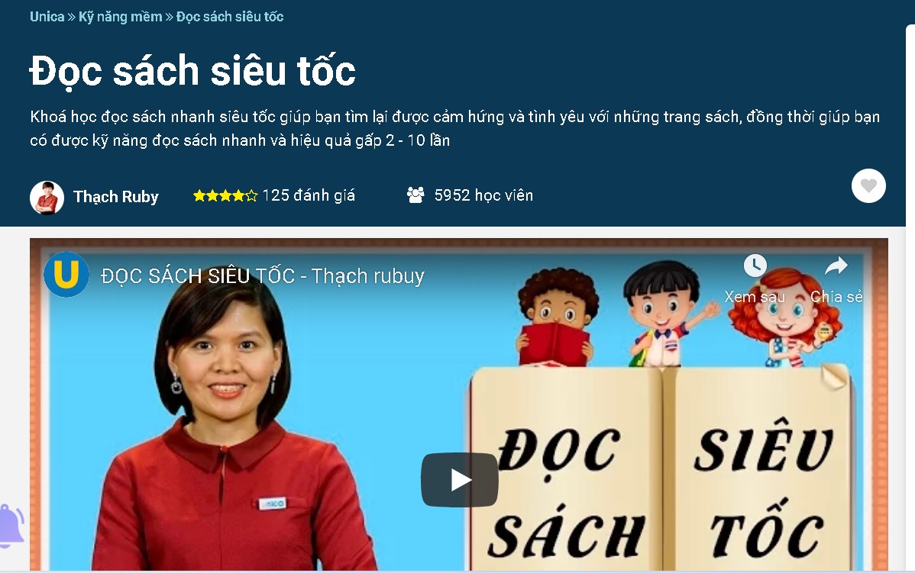Click the 125 đánh giá reviews text

point(309,195)
